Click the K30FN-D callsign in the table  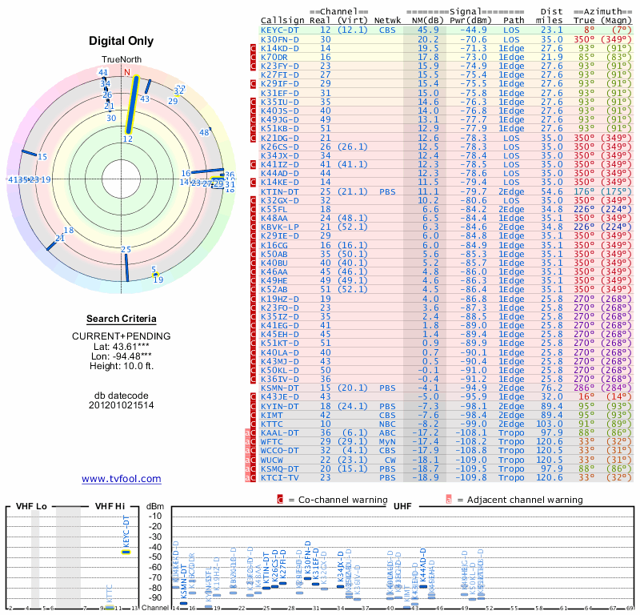tap(280, 38)
